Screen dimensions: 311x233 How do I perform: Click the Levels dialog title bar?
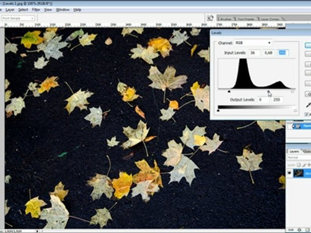260,33
